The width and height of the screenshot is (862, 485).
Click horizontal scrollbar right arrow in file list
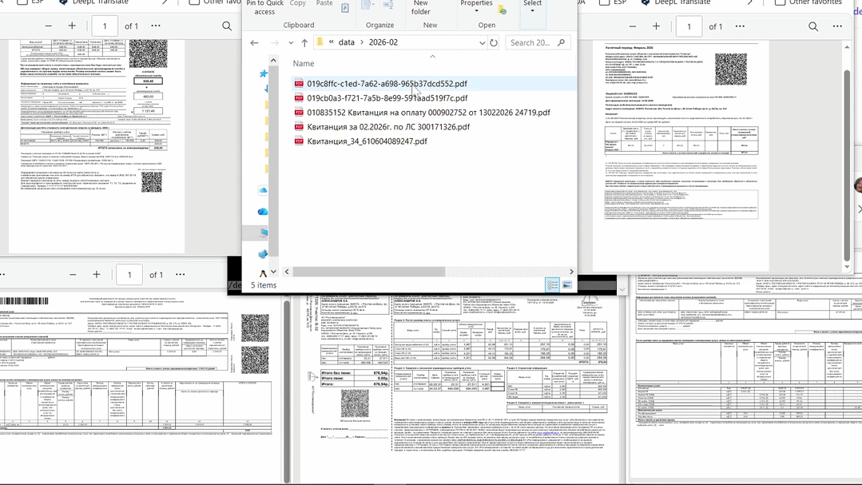click(x=571, y=272)
